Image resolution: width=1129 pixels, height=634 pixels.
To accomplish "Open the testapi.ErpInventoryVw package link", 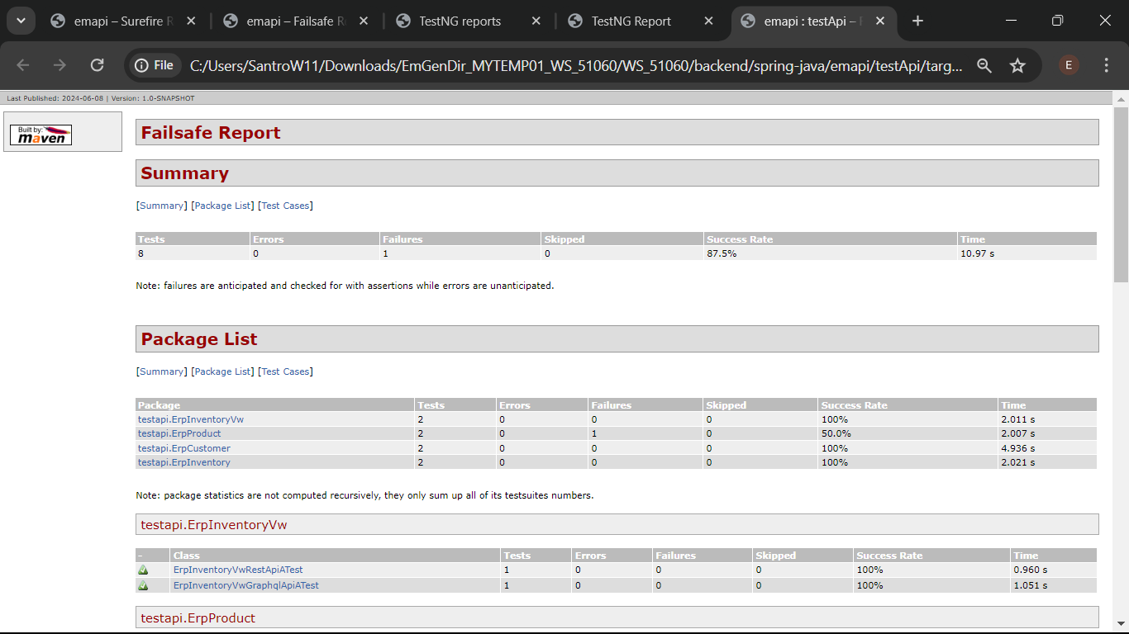I will tap(191, 419).
